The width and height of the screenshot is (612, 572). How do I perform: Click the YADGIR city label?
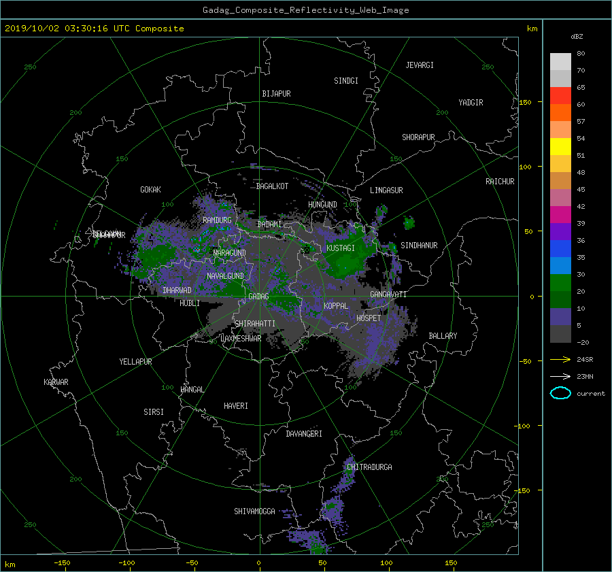pos(471,103)
